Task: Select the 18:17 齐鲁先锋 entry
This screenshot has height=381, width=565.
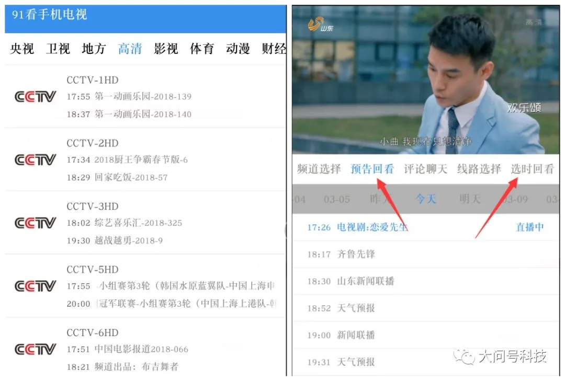Action: [425, 254]
